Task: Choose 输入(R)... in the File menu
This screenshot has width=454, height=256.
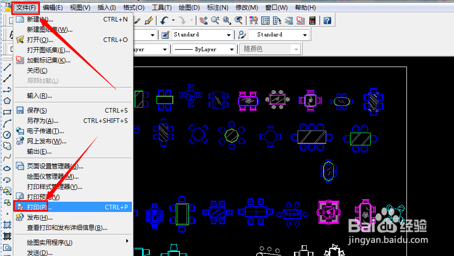Action: 73,96
